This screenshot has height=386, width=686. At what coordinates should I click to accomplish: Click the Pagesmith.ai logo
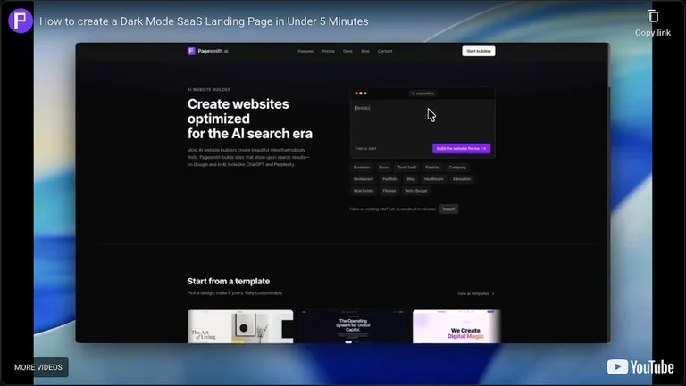point(208,51)
